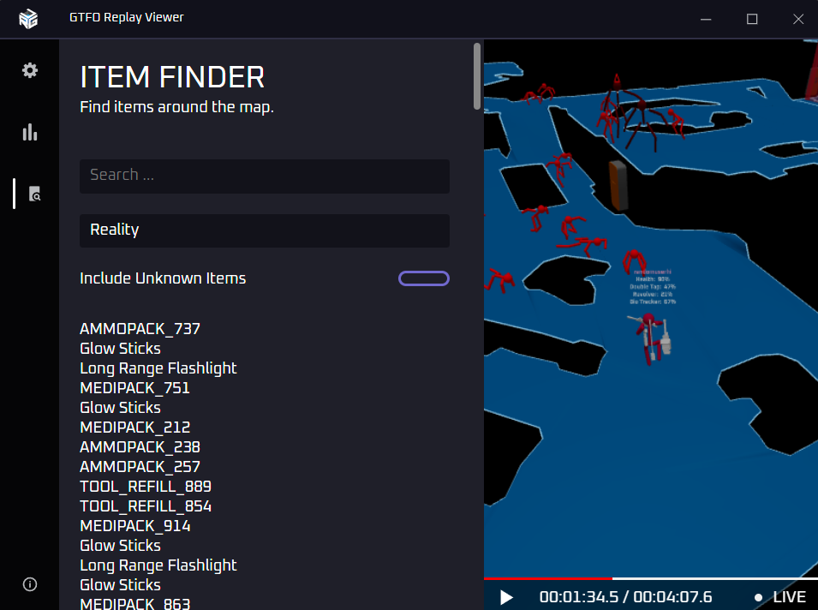This screenshot has height=610, width=818.
Task: Minimize the GTFO Replay Viewer window
Action: (706, 20)
